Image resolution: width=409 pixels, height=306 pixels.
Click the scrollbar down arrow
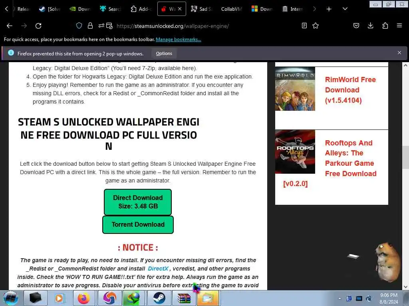point(405,287)
